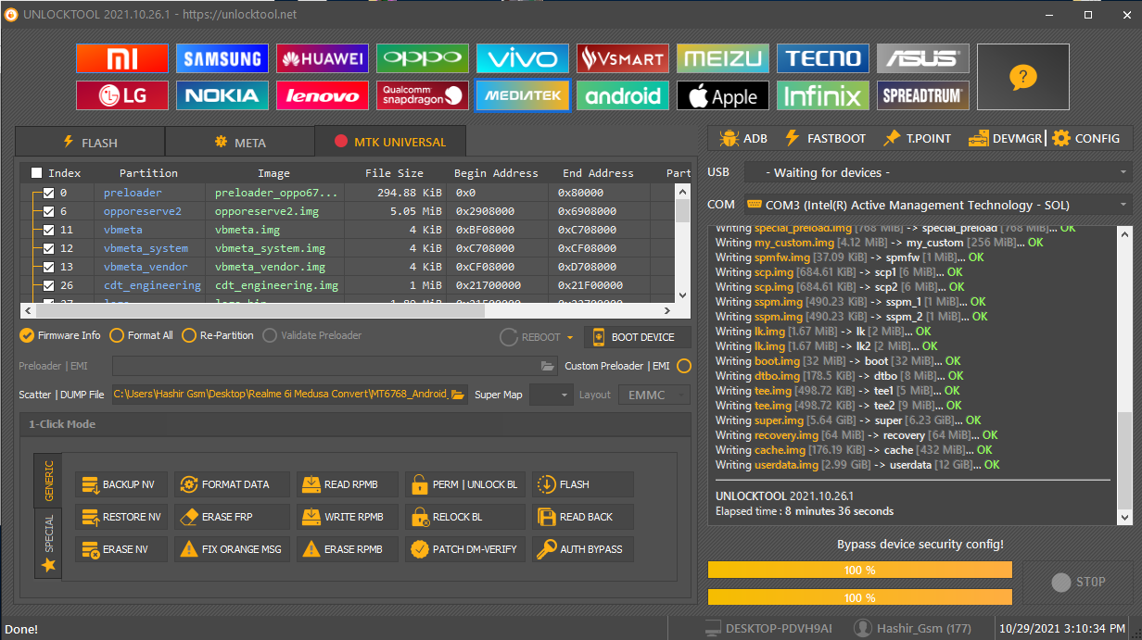This screenshot has width=1142, height=640.
Task: Select the Qualcomm Snapdragon icon
Action: pos(423,95)
